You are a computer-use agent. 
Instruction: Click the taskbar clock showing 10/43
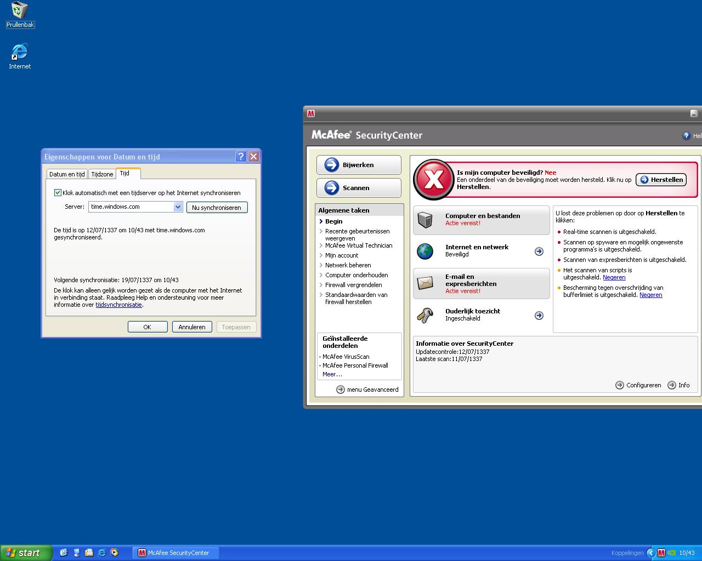pyautogui.click(x=687, y=553)
